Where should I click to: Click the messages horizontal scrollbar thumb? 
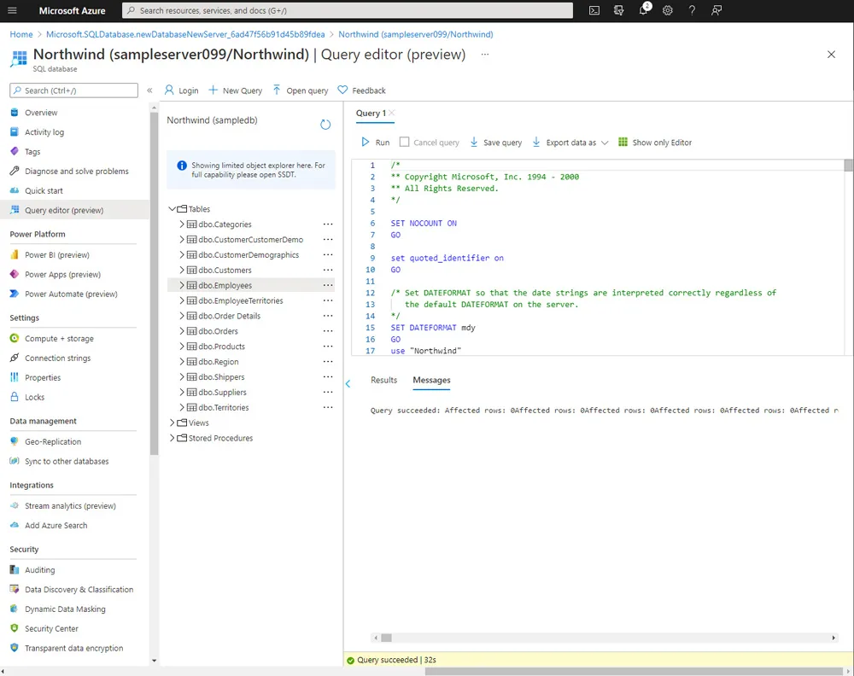(386, 638)
